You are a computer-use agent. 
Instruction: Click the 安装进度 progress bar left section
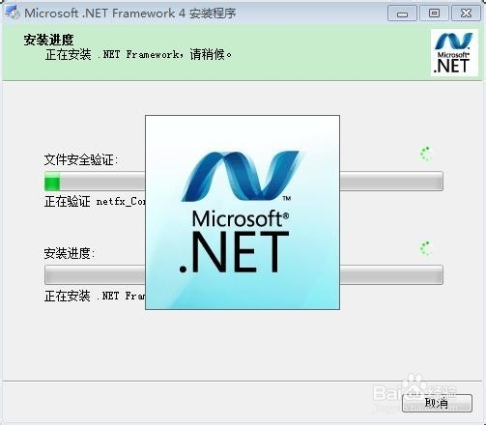95,275
